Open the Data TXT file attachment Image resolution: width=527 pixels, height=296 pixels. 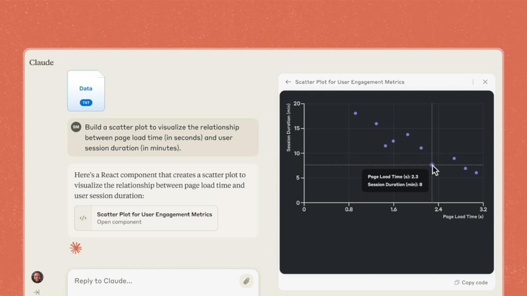tap(86, 91)
